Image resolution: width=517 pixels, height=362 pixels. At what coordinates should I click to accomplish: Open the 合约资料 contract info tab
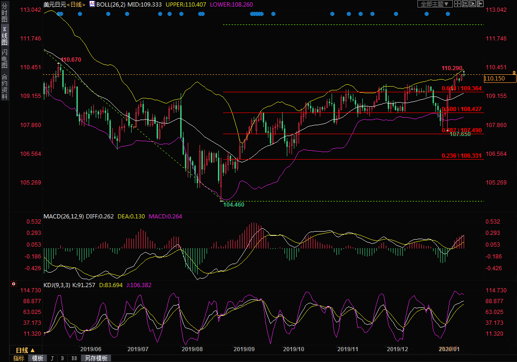tap(4, 86)
